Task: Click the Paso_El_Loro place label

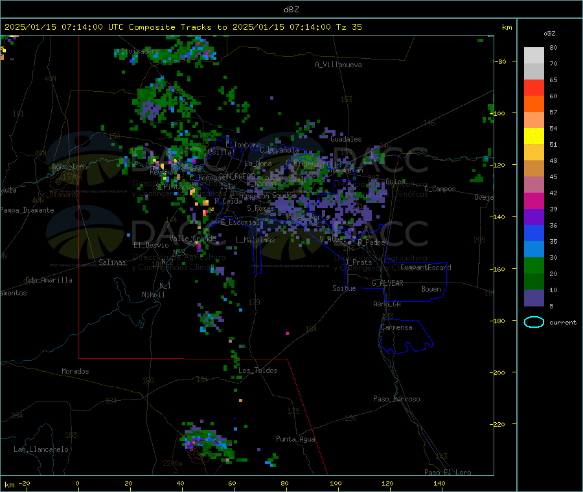Action: pos(448,473)
